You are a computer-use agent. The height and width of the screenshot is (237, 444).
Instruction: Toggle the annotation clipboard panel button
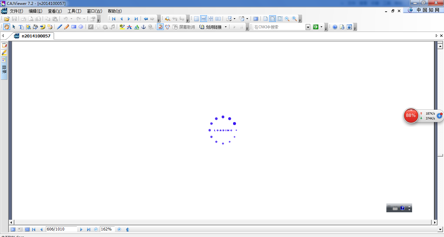coord(160,27)
